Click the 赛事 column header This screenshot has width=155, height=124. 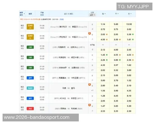pos(30,14)
